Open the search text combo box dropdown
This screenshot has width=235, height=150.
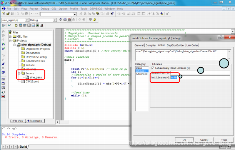(75, 14)
